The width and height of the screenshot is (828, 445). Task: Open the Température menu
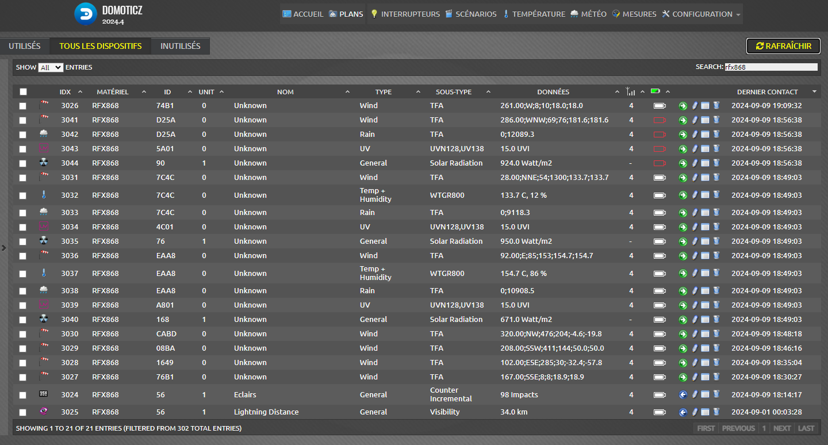pyautogui.click(x=534, y=14)
